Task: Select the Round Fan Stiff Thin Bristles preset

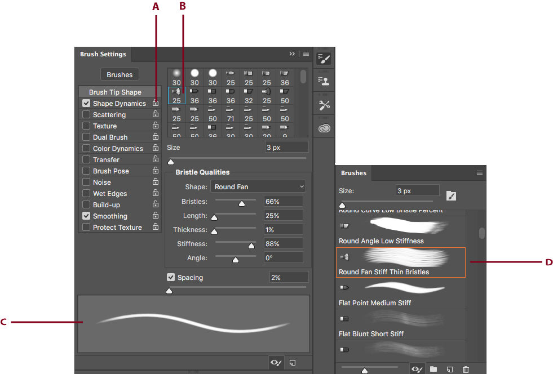Action: (x=400, y=262)
